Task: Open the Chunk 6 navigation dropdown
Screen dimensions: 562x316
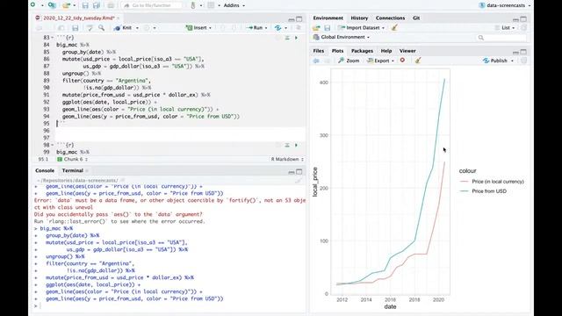Action: [72, 159]
